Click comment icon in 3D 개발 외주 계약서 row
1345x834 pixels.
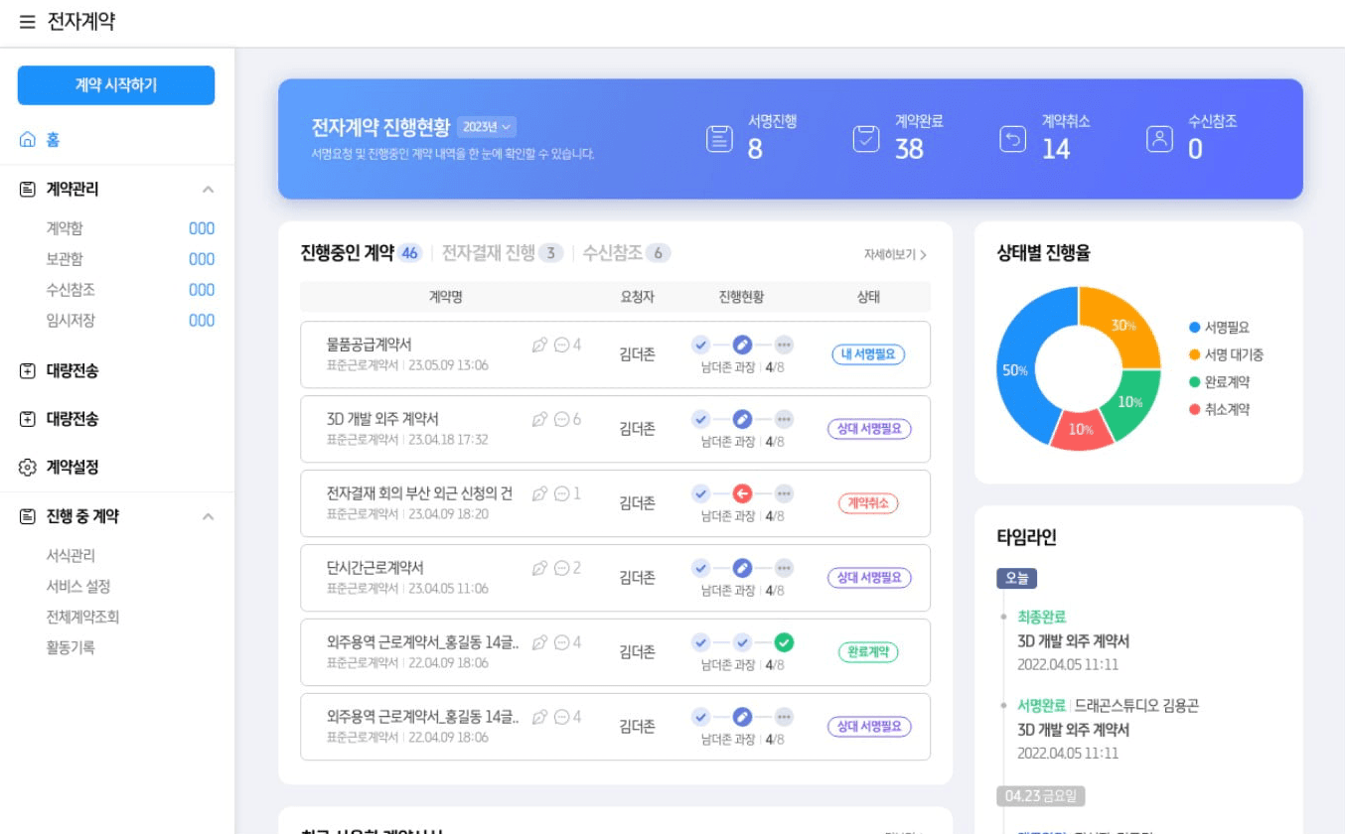pyautogui.click(x=561, y=420)
